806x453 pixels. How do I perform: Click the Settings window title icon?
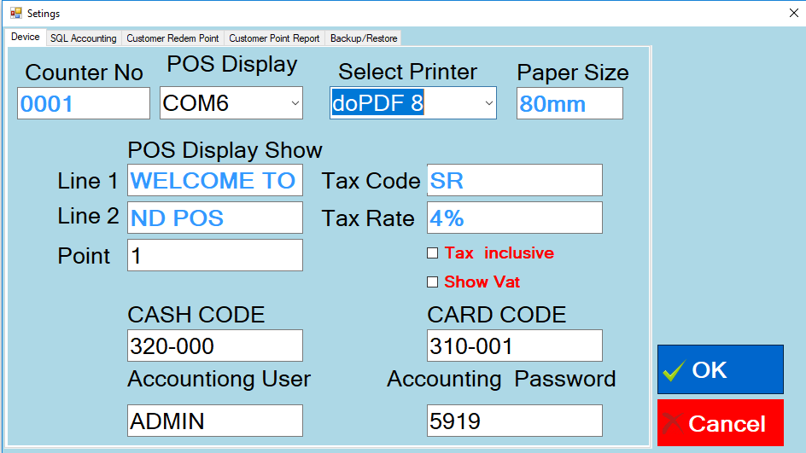pos(15,14)
